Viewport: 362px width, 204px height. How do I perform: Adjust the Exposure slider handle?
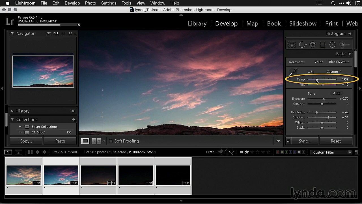point(324,99)
